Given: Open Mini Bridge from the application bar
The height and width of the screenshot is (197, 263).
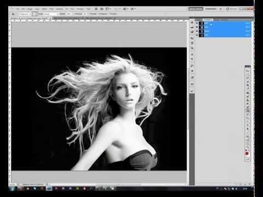Looking at the screenshot, I should 102,9.
